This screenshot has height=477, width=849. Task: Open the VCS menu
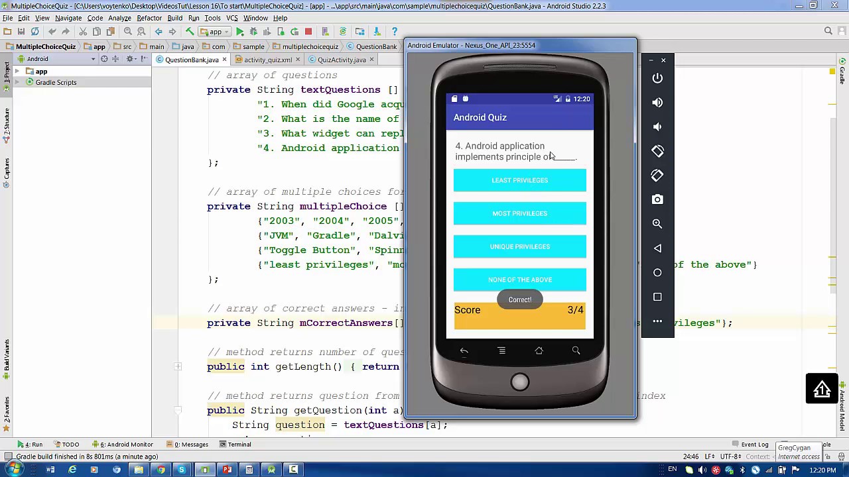click(231, 18)
